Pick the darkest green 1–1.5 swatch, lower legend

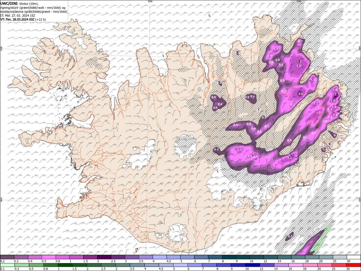[65, 265]
